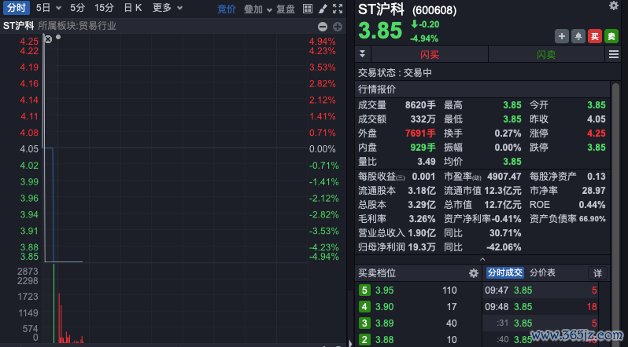This screenshot has width=628, height=347.
Task: Click the 市盈率 4907.47 value
Action: pyautogui.click(x=504, y=177)
